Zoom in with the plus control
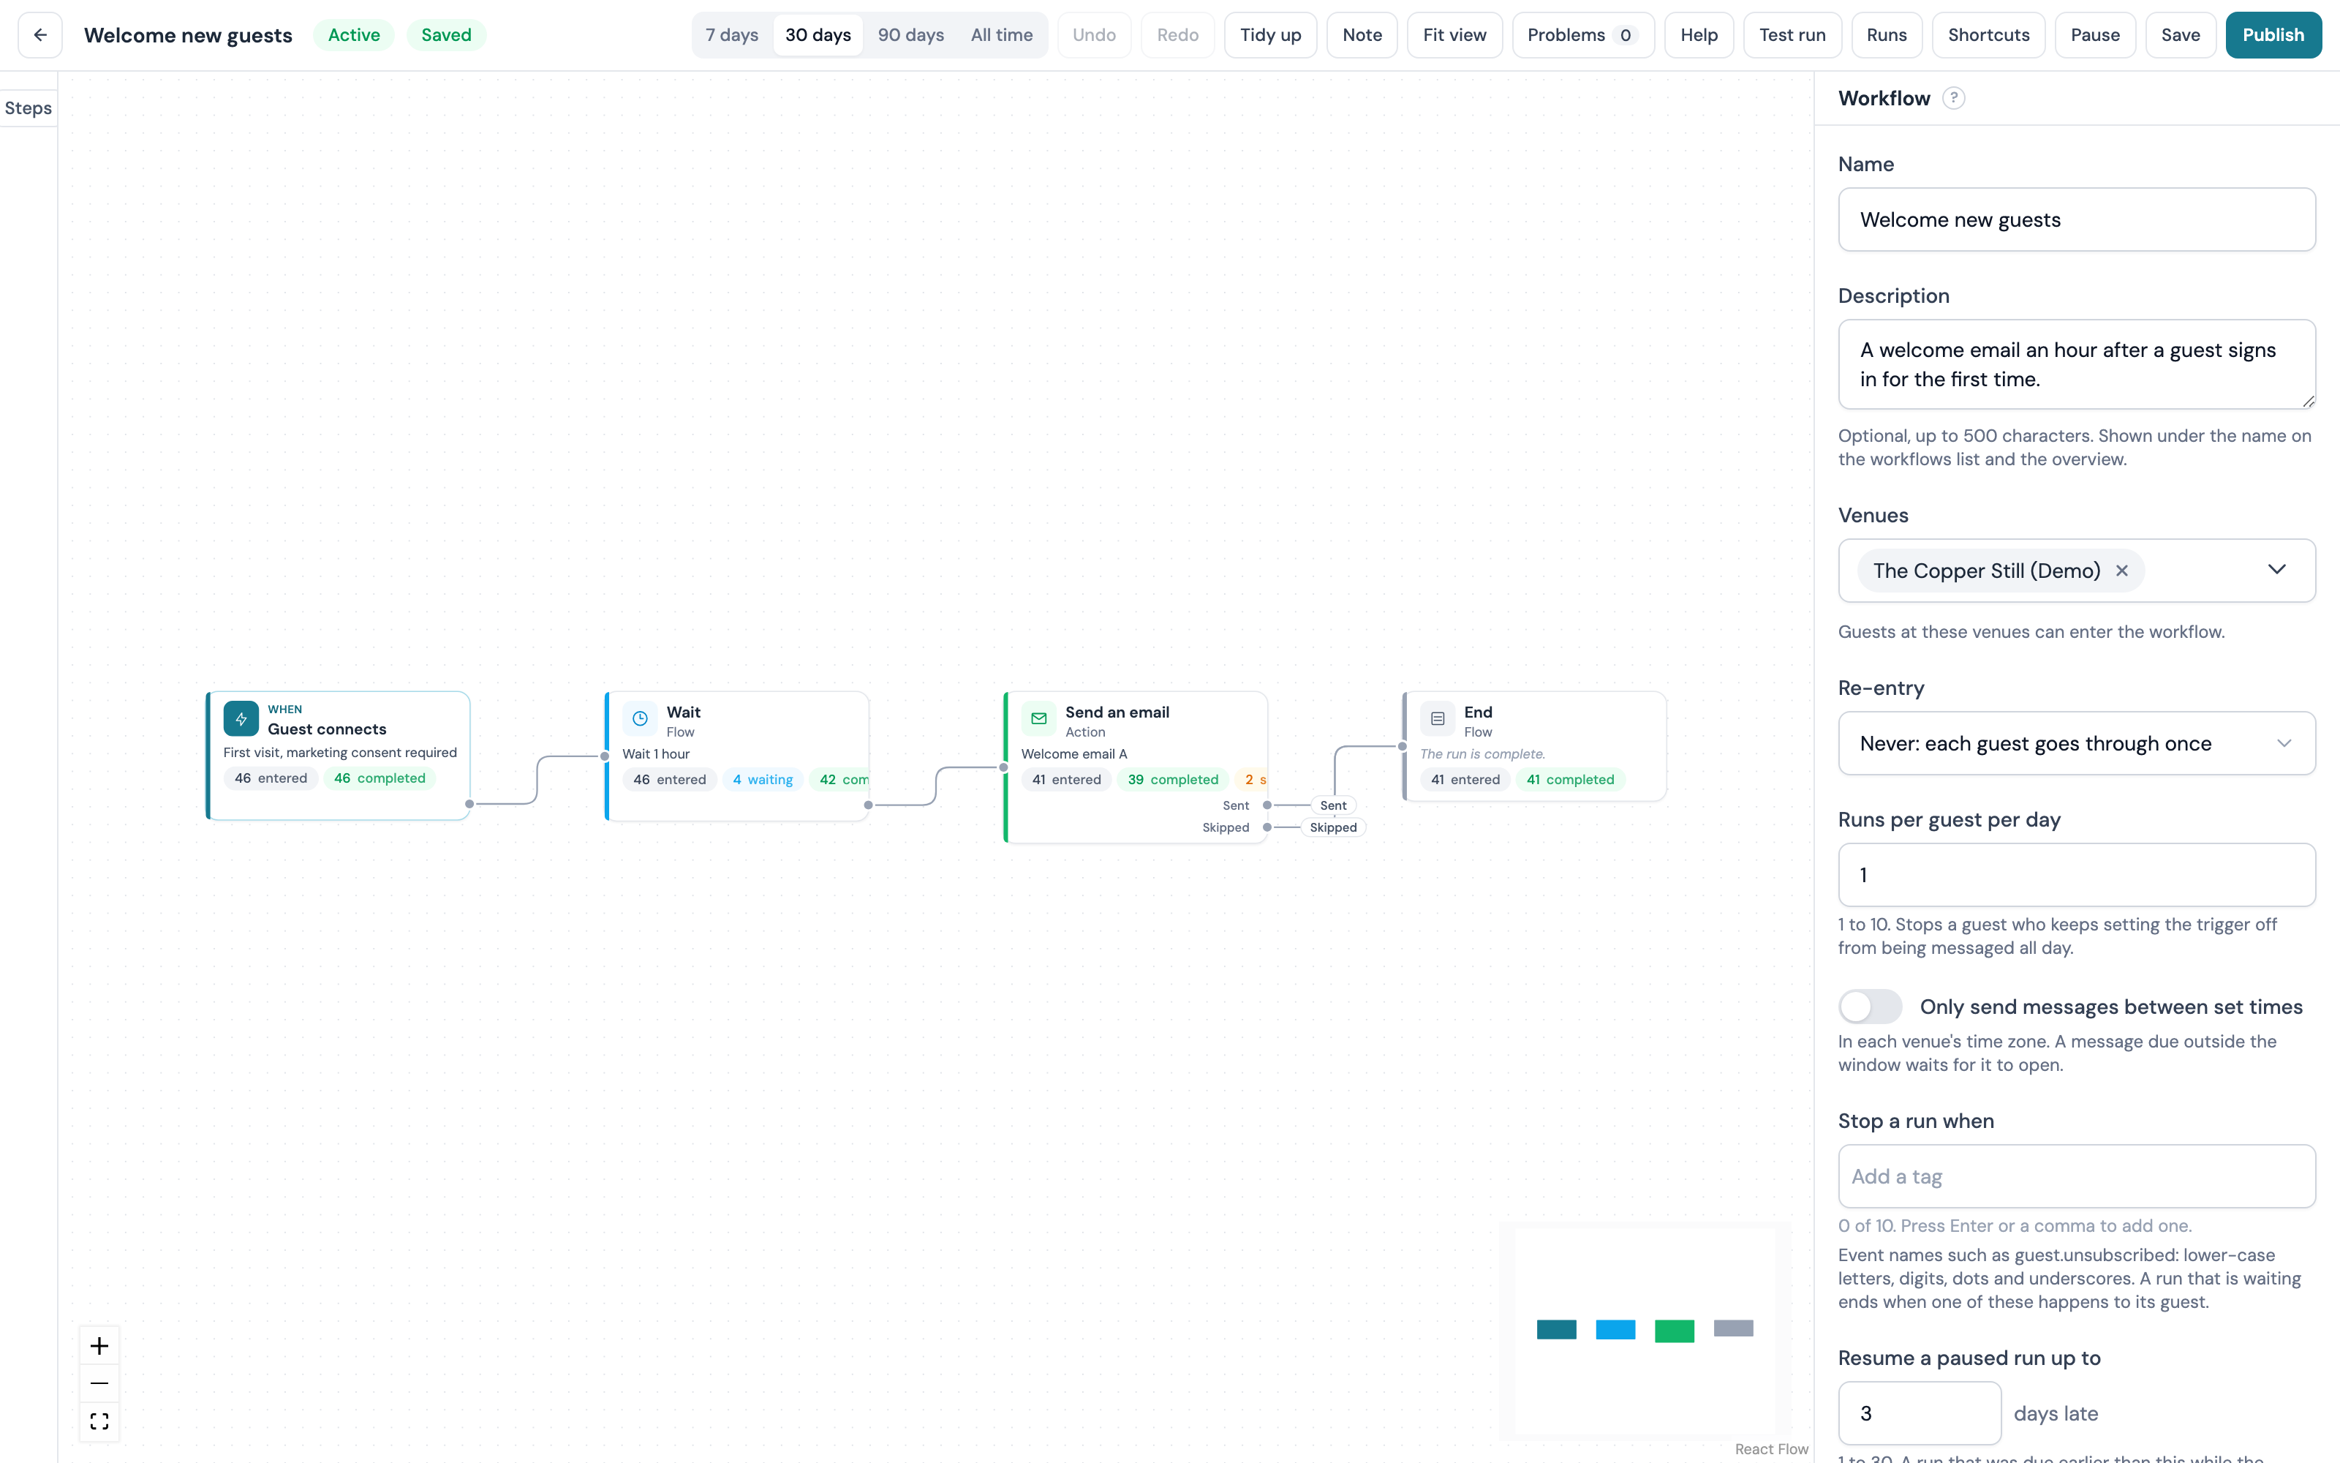 [99, 1346]
